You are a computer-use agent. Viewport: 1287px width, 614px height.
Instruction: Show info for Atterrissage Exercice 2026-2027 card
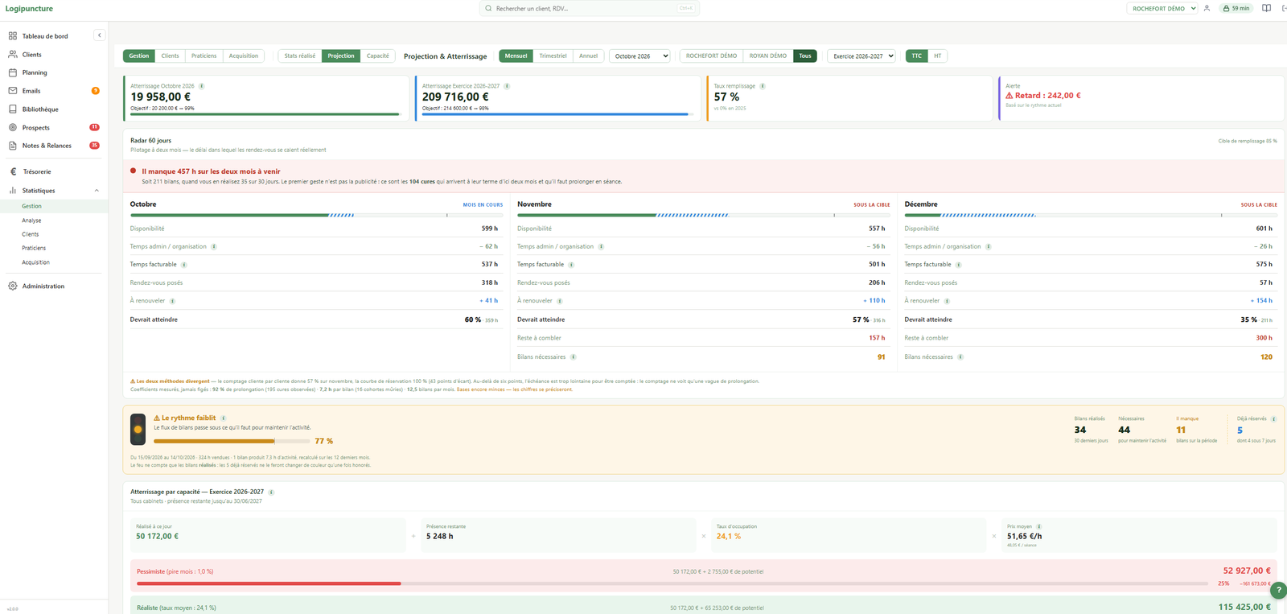point(507,86)
